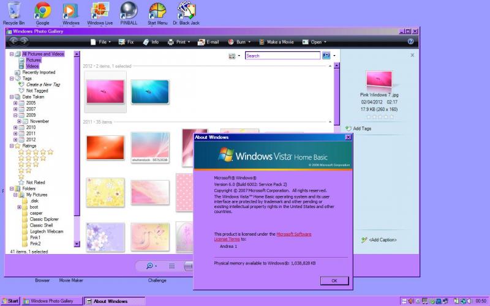Open the Open dropdown menu

point(314,42)
